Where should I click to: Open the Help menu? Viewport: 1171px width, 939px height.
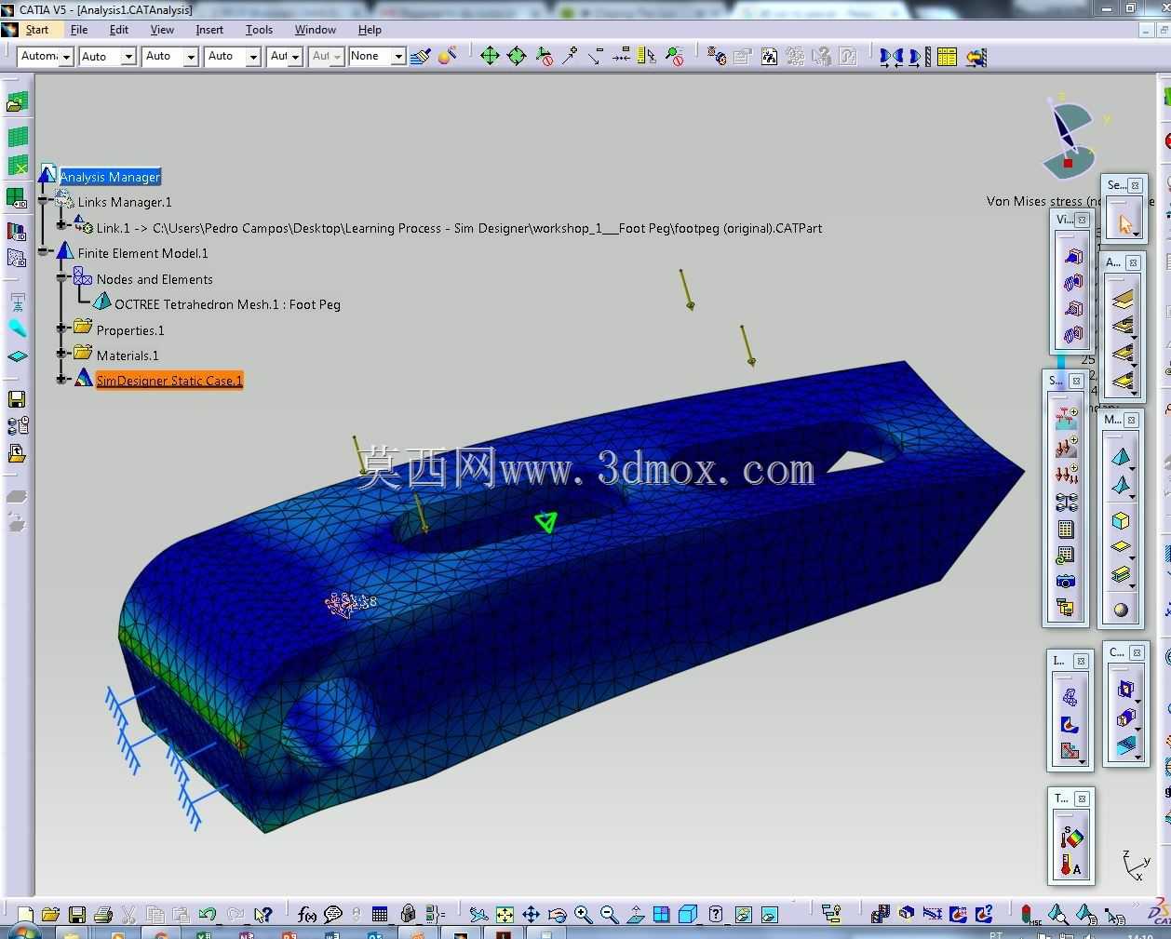pos(370,30)
